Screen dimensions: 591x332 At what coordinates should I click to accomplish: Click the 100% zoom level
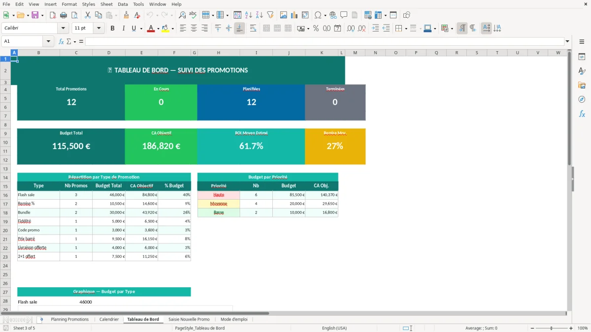click(x=583, y=328)
